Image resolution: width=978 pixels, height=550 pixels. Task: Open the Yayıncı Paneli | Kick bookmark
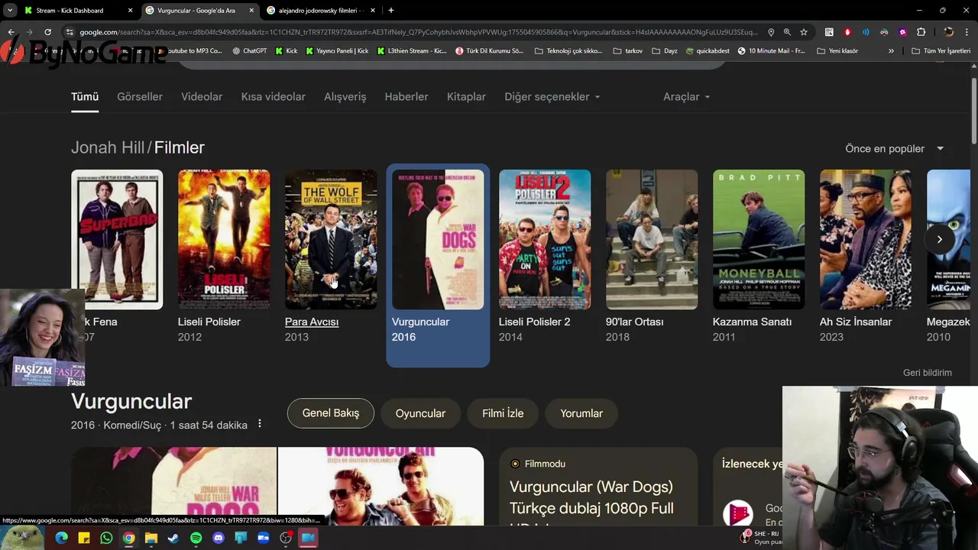337,51
